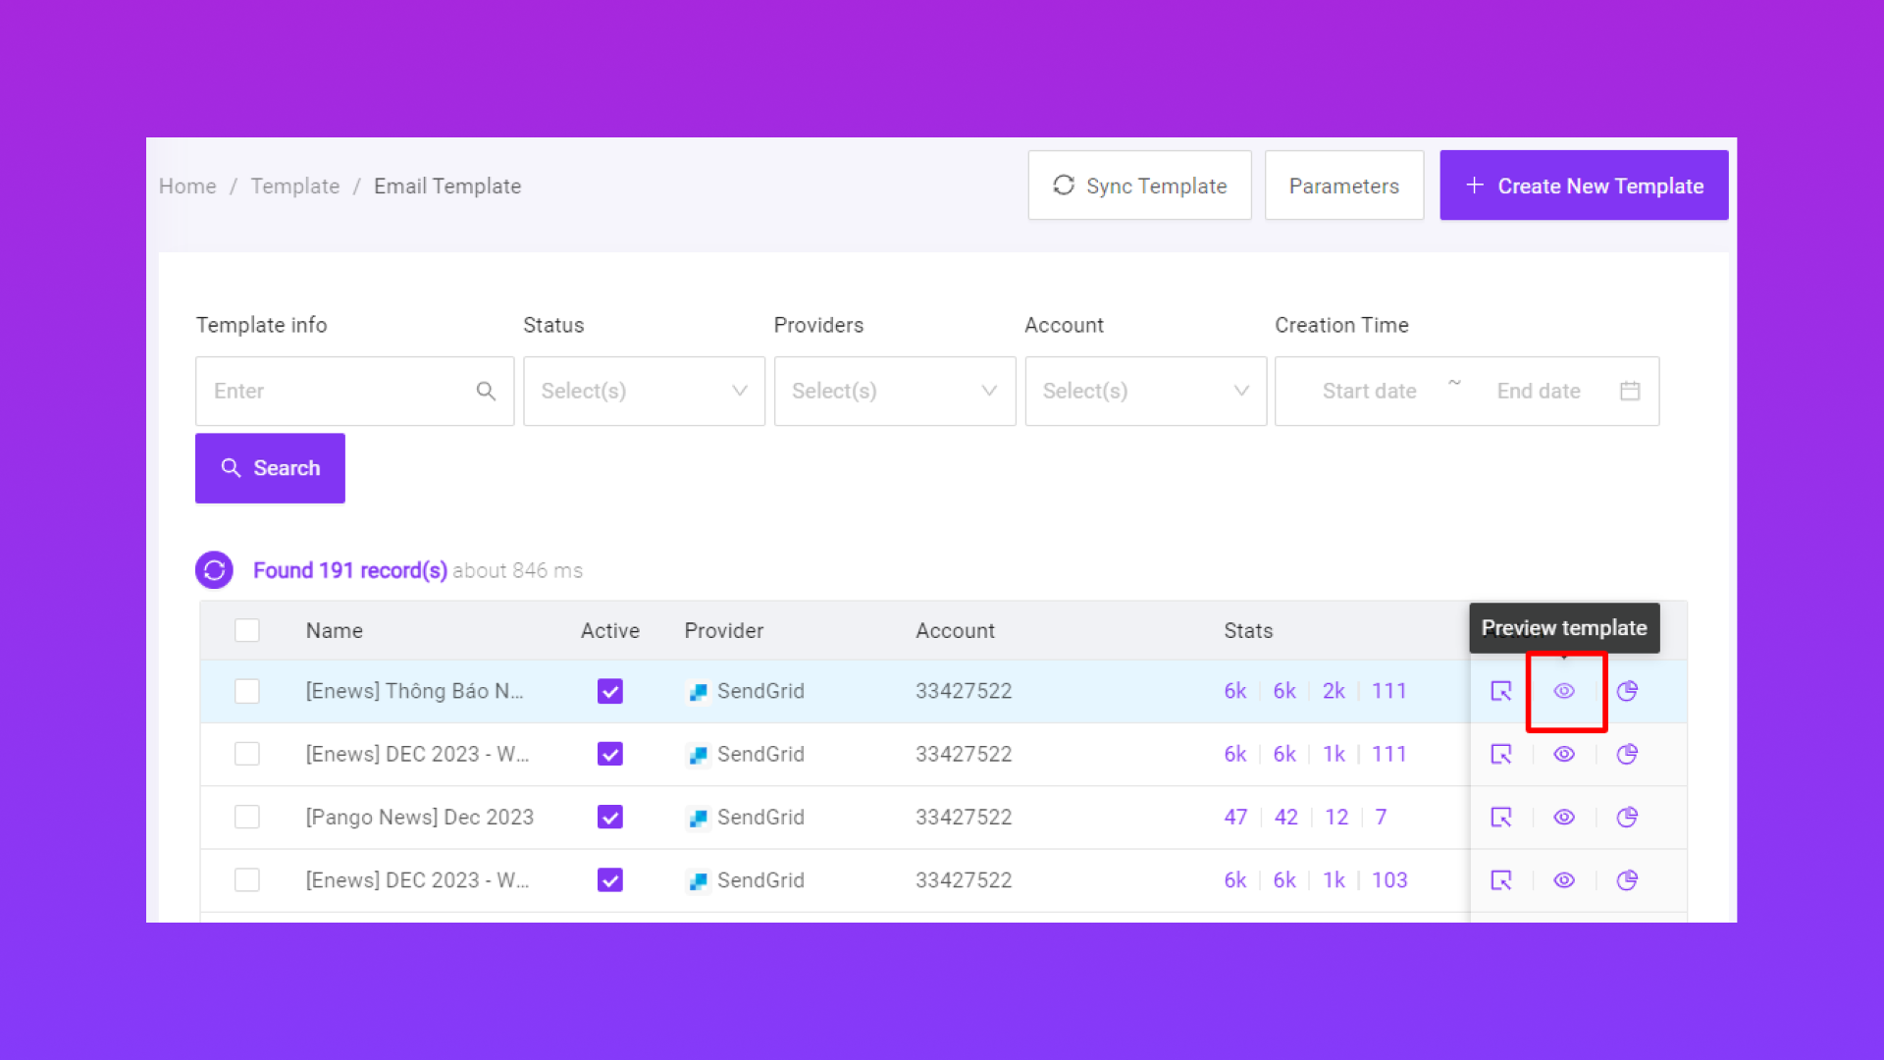This screenshot has width=1884, height=1060.
Task: Click Create New Template button
Action: point(1584,185)
